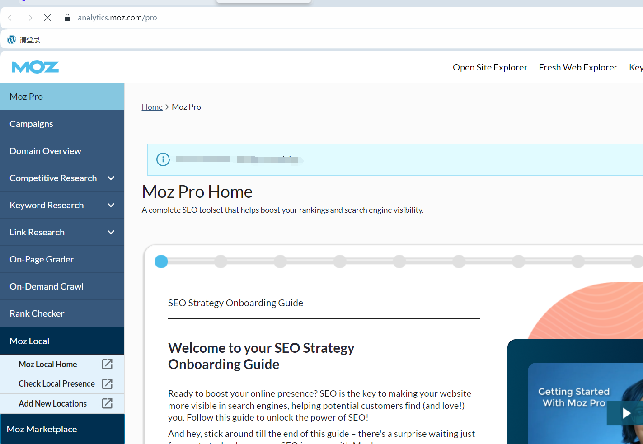The image size is (643, 444).
Task: Select Moz Marketplace in the sidebar
Action: pyautogui.click(x=42, y=429)
